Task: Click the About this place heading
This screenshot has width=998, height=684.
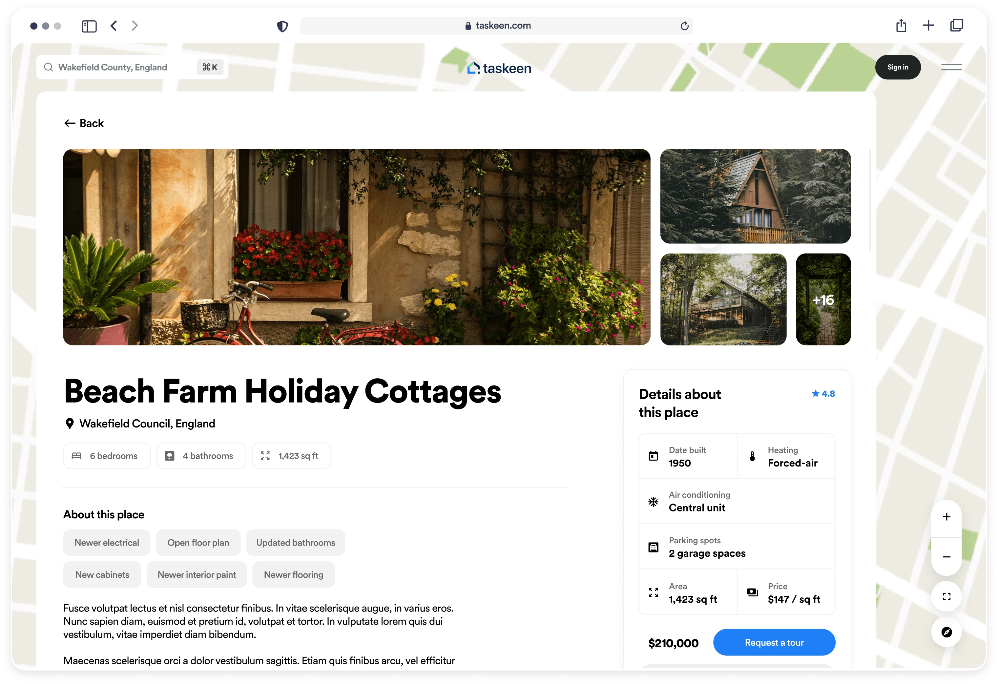Action: click(103, 514)
